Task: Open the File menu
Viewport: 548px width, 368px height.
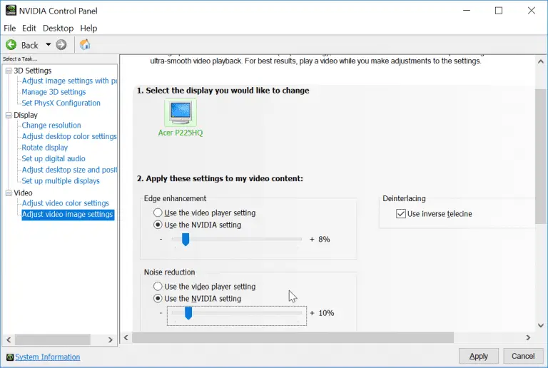Action: [x=10, y=29]
